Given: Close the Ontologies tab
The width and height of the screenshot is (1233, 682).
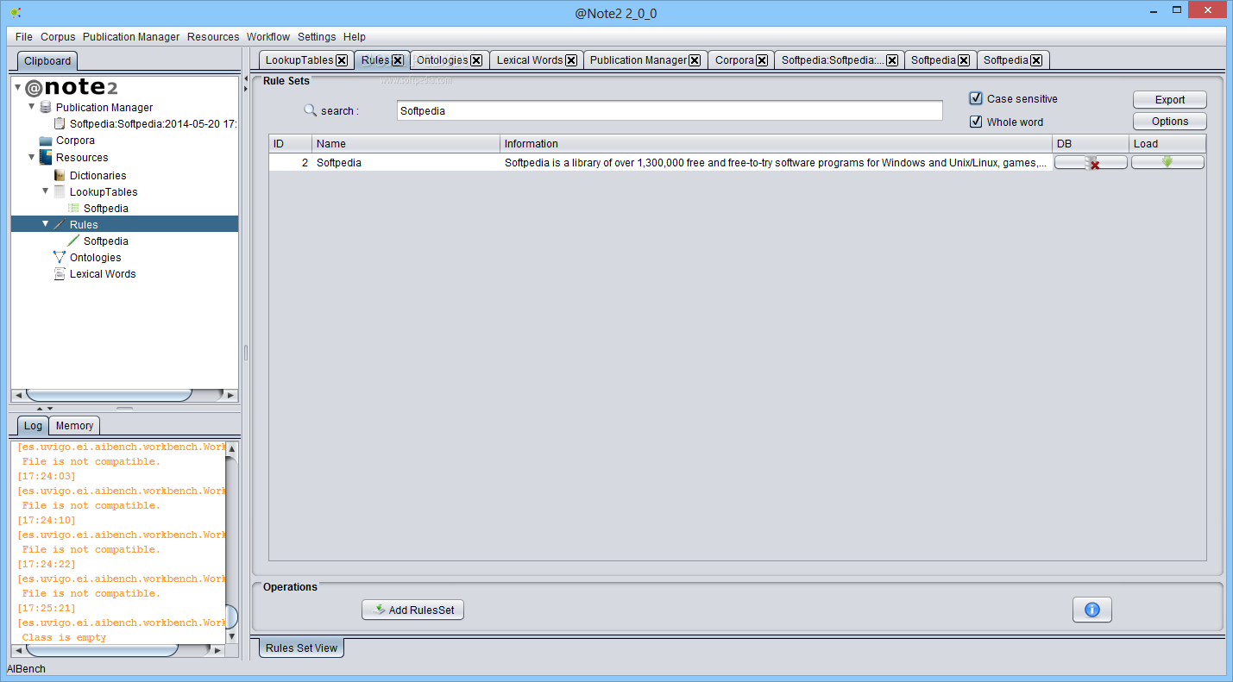Looking at the screenshot, I should pyautogui.click(x=476, y=60).
